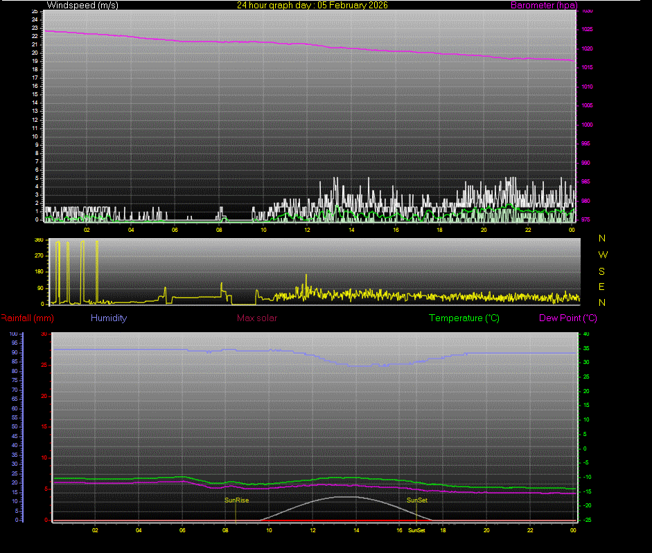Select the Temperature (°C) legend entry
The width and height of the screenshot is (652, 553).
point(464,318)
